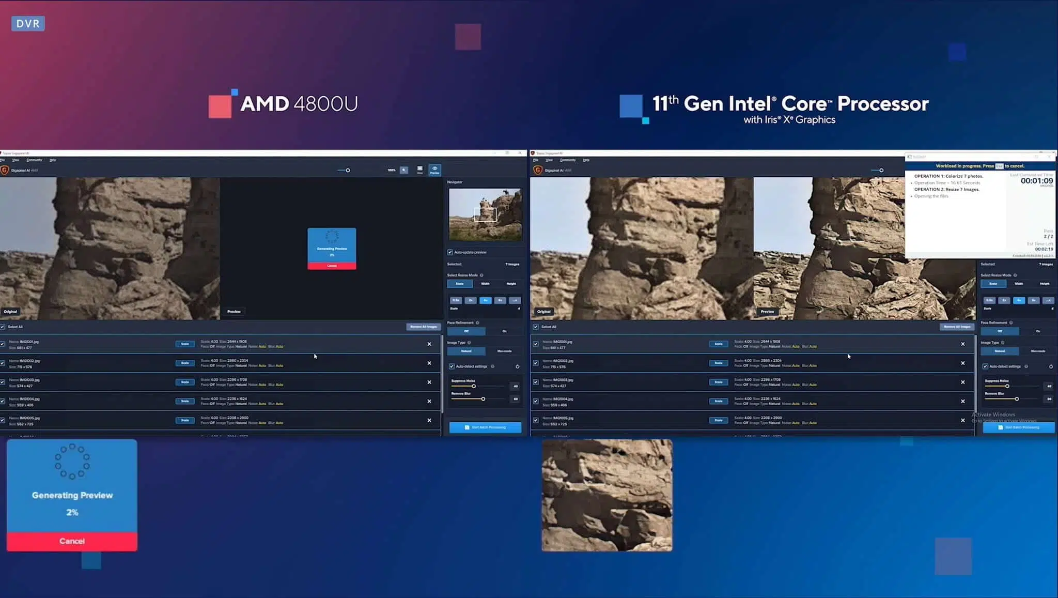Remove IMG1002.jpg in left AMD window
1058x598 pixels.
point(429,363)
